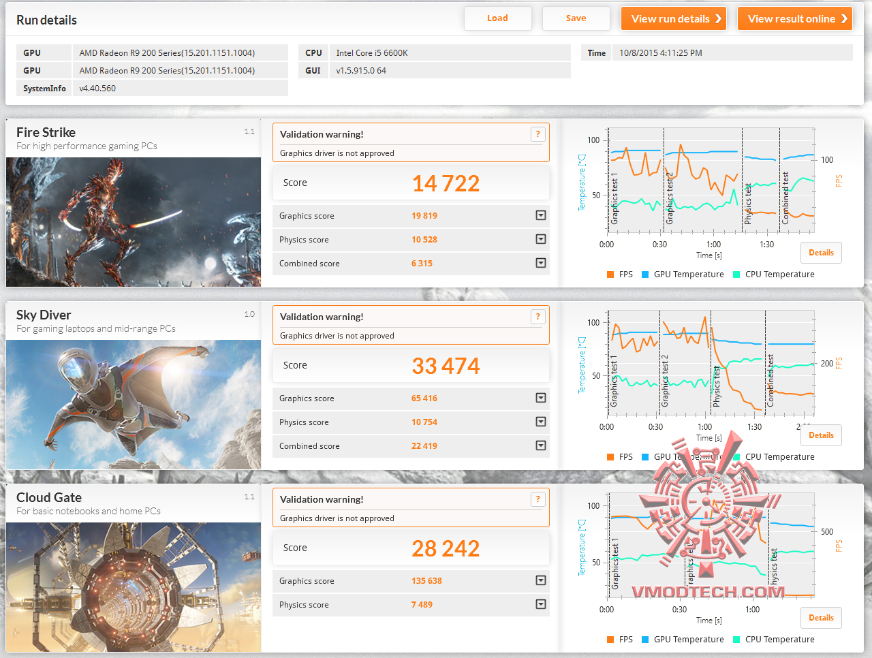872x658 pixels.
Task: Open View run details
Action: pos(673,18)
